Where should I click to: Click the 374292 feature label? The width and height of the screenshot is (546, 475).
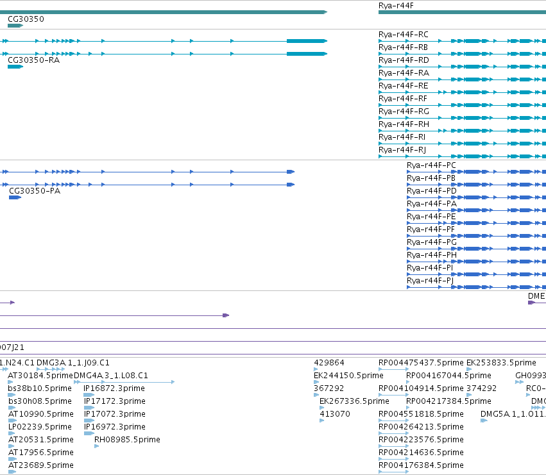(x=481, y=388)
